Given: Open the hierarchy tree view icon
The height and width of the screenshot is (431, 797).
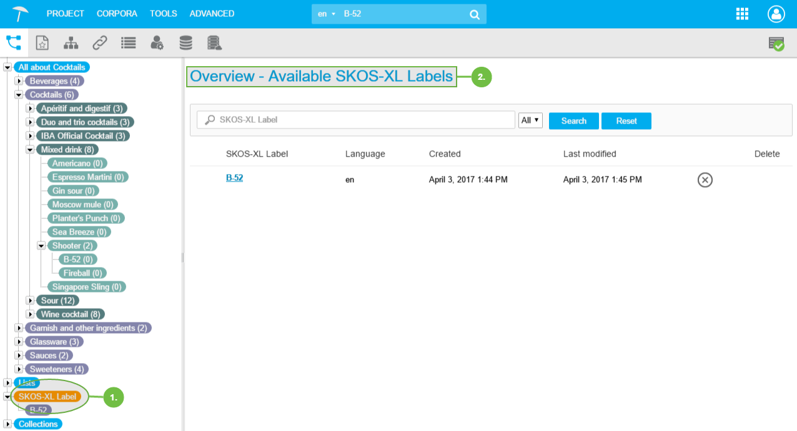Looking at the screenshot, I should pyautogui.click(x=14, y=42).
